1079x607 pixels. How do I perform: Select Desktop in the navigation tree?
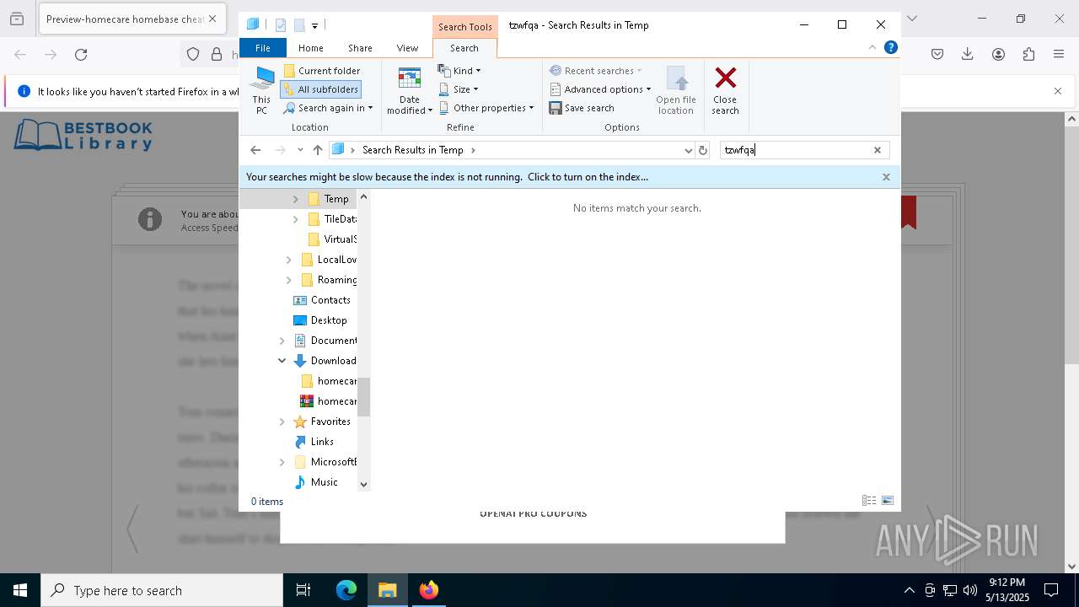(x=328, y=320)
